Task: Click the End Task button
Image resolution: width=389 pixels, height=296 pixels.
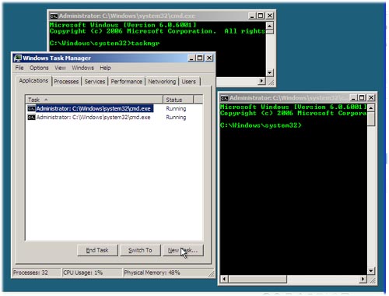Action: tap(97, 250)
